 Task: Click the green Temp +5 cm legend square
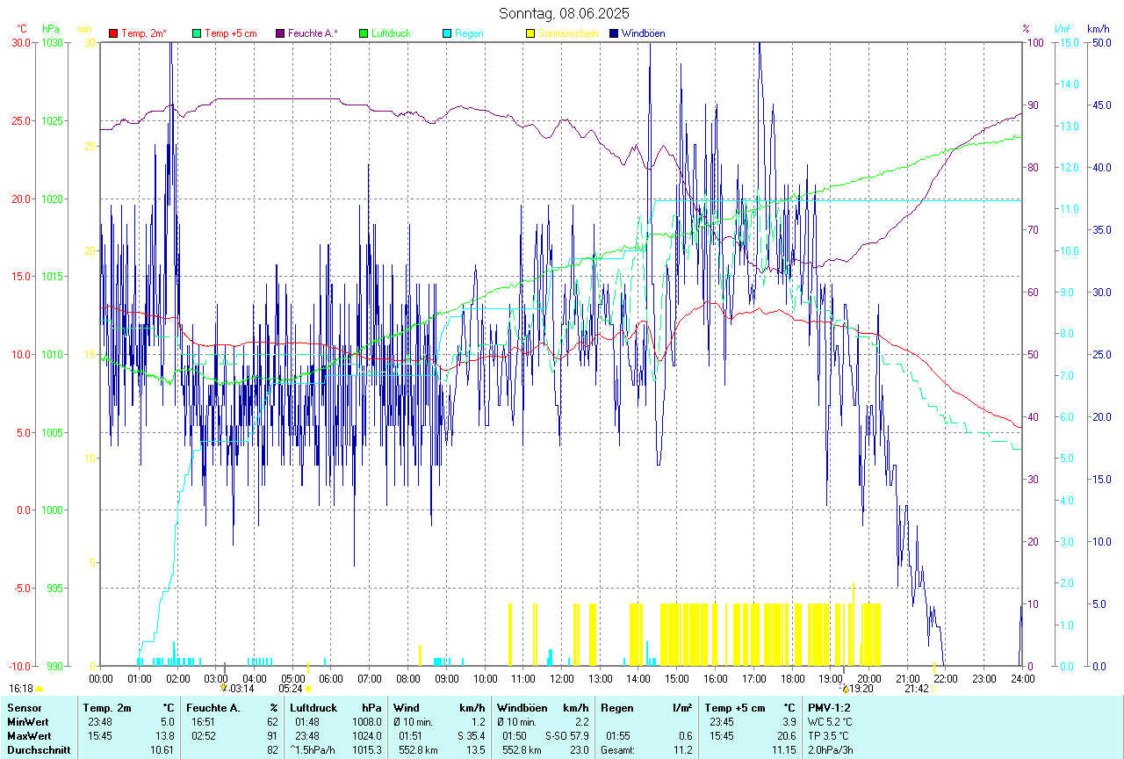click(197, 33)
